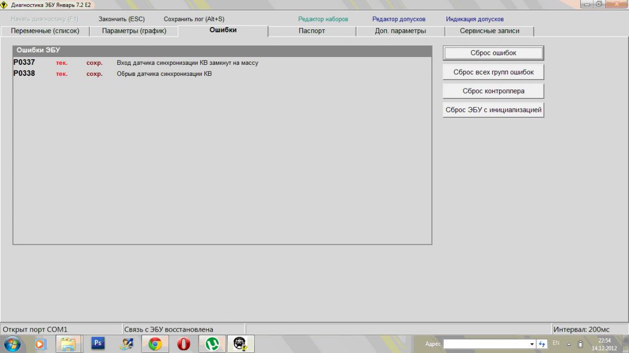This screenshot has width=629, height=353.
Task: Open Google Chrome from the taskbar
Action: coord(155,344)
